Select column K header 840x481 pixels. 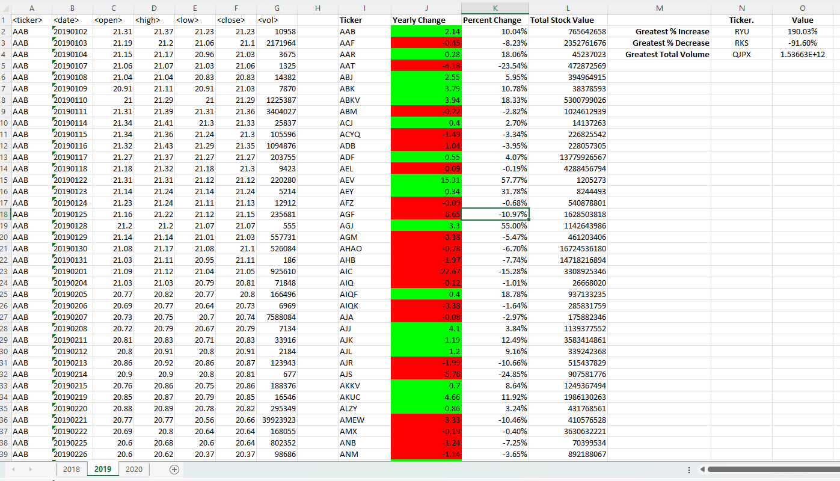click(x=494, y=8)
